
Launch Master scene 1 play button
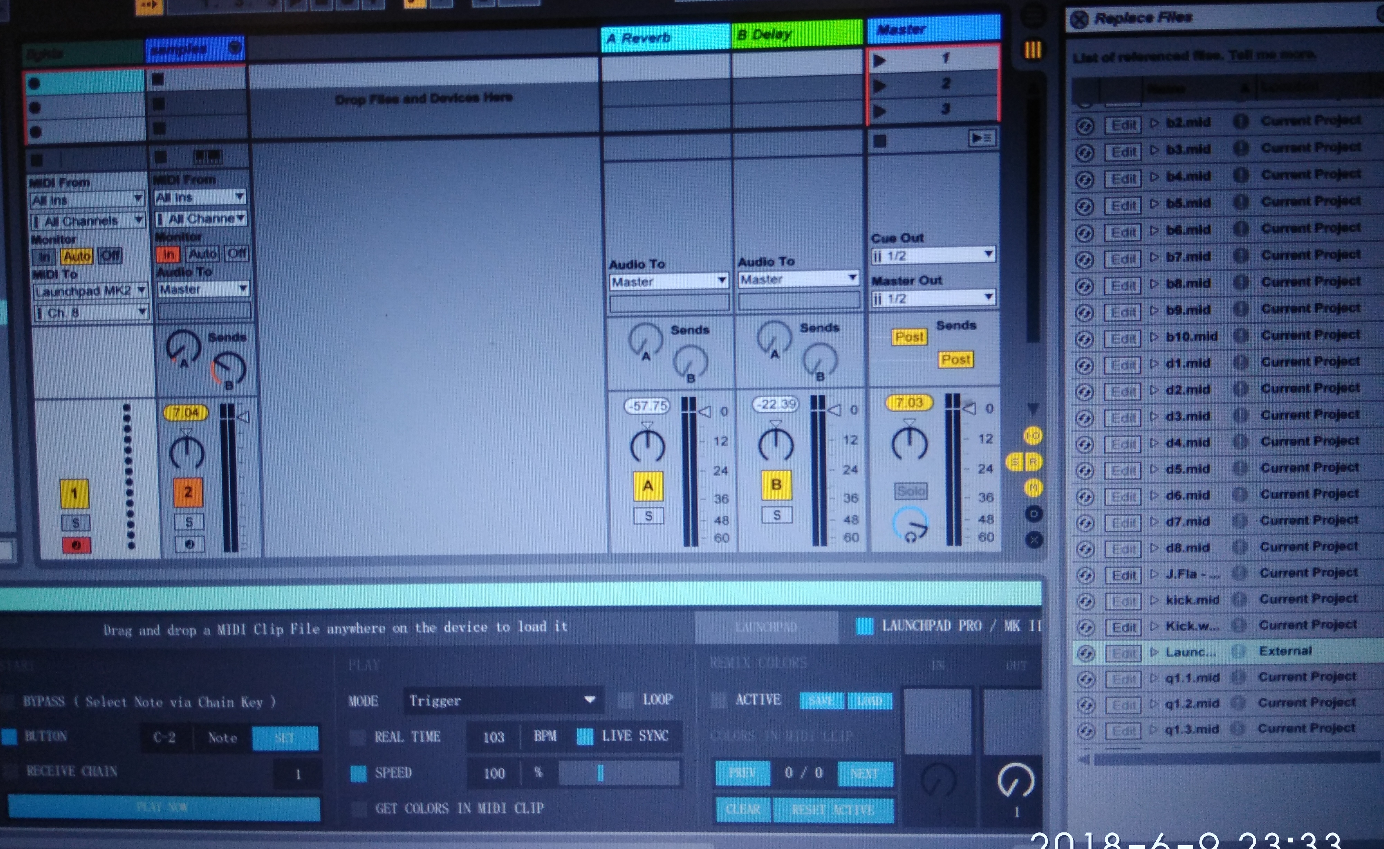[x=880, y=60]
